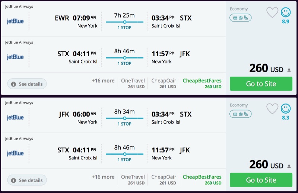Click the 8.3 smiley rating icon
This screenshot has width=298, height=193.
286,108
